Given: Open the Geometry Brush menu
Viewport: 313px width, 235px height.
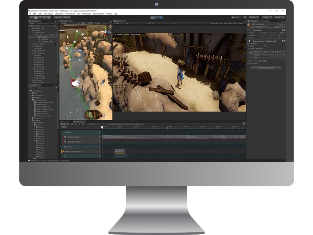Looking at the screenshot, I should 98,14.
